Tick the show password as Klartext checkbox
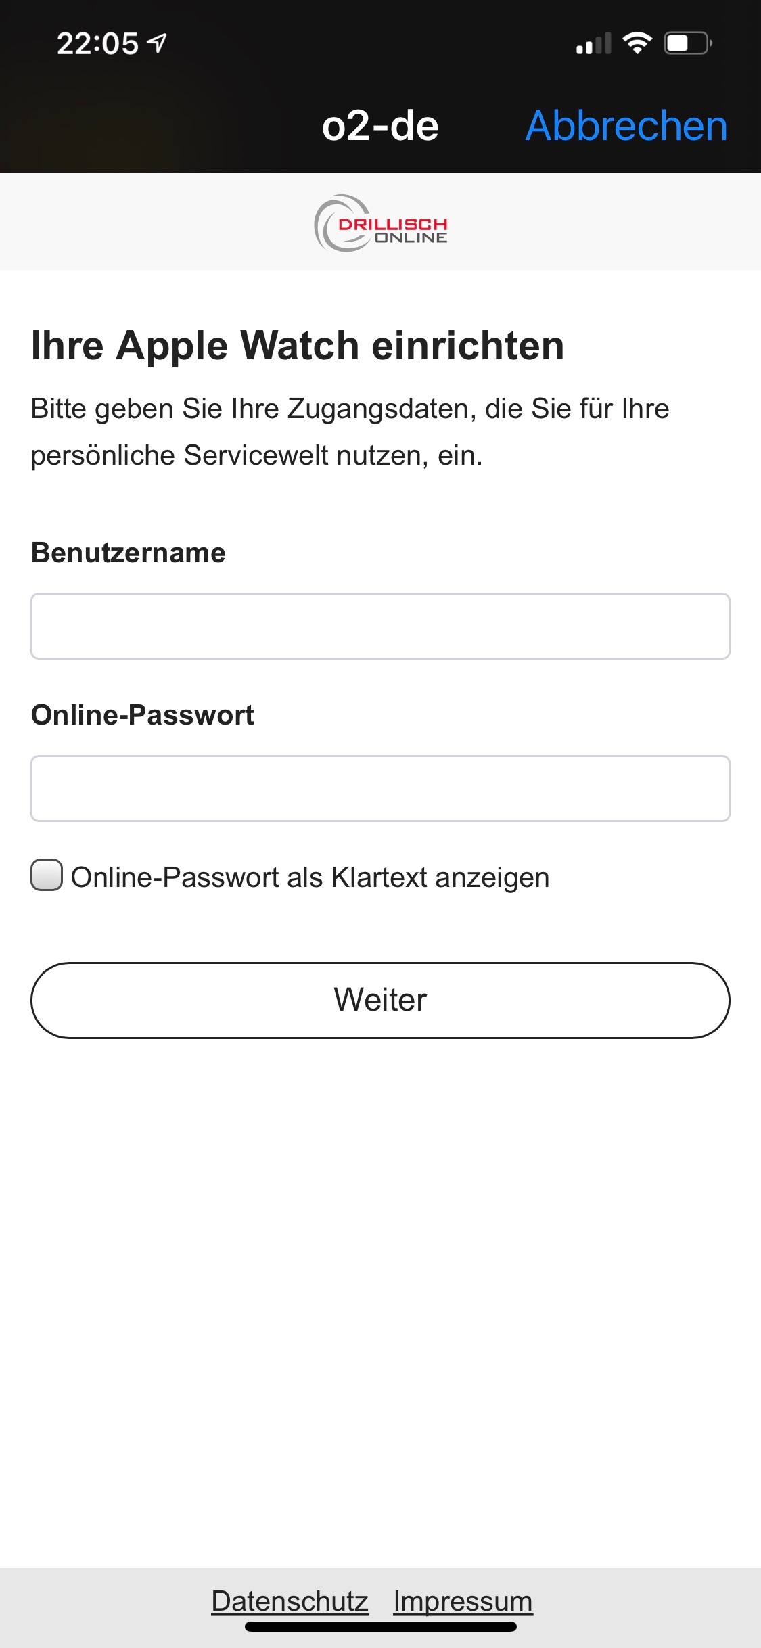 coord(47,875)
